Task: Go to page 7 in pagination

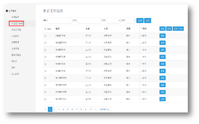Action: (77, 109)
